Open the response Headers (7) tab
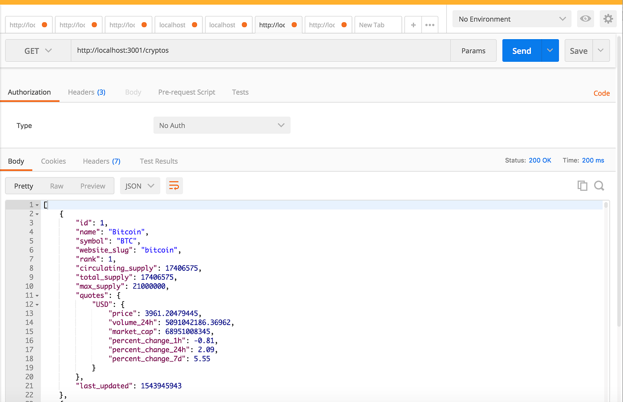 (101, 161)
